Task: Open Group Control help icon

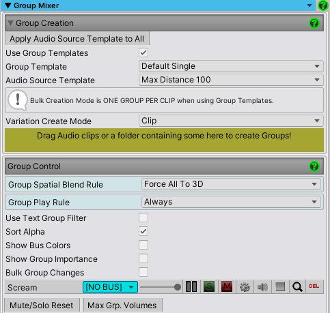Action: coord(314,166)
